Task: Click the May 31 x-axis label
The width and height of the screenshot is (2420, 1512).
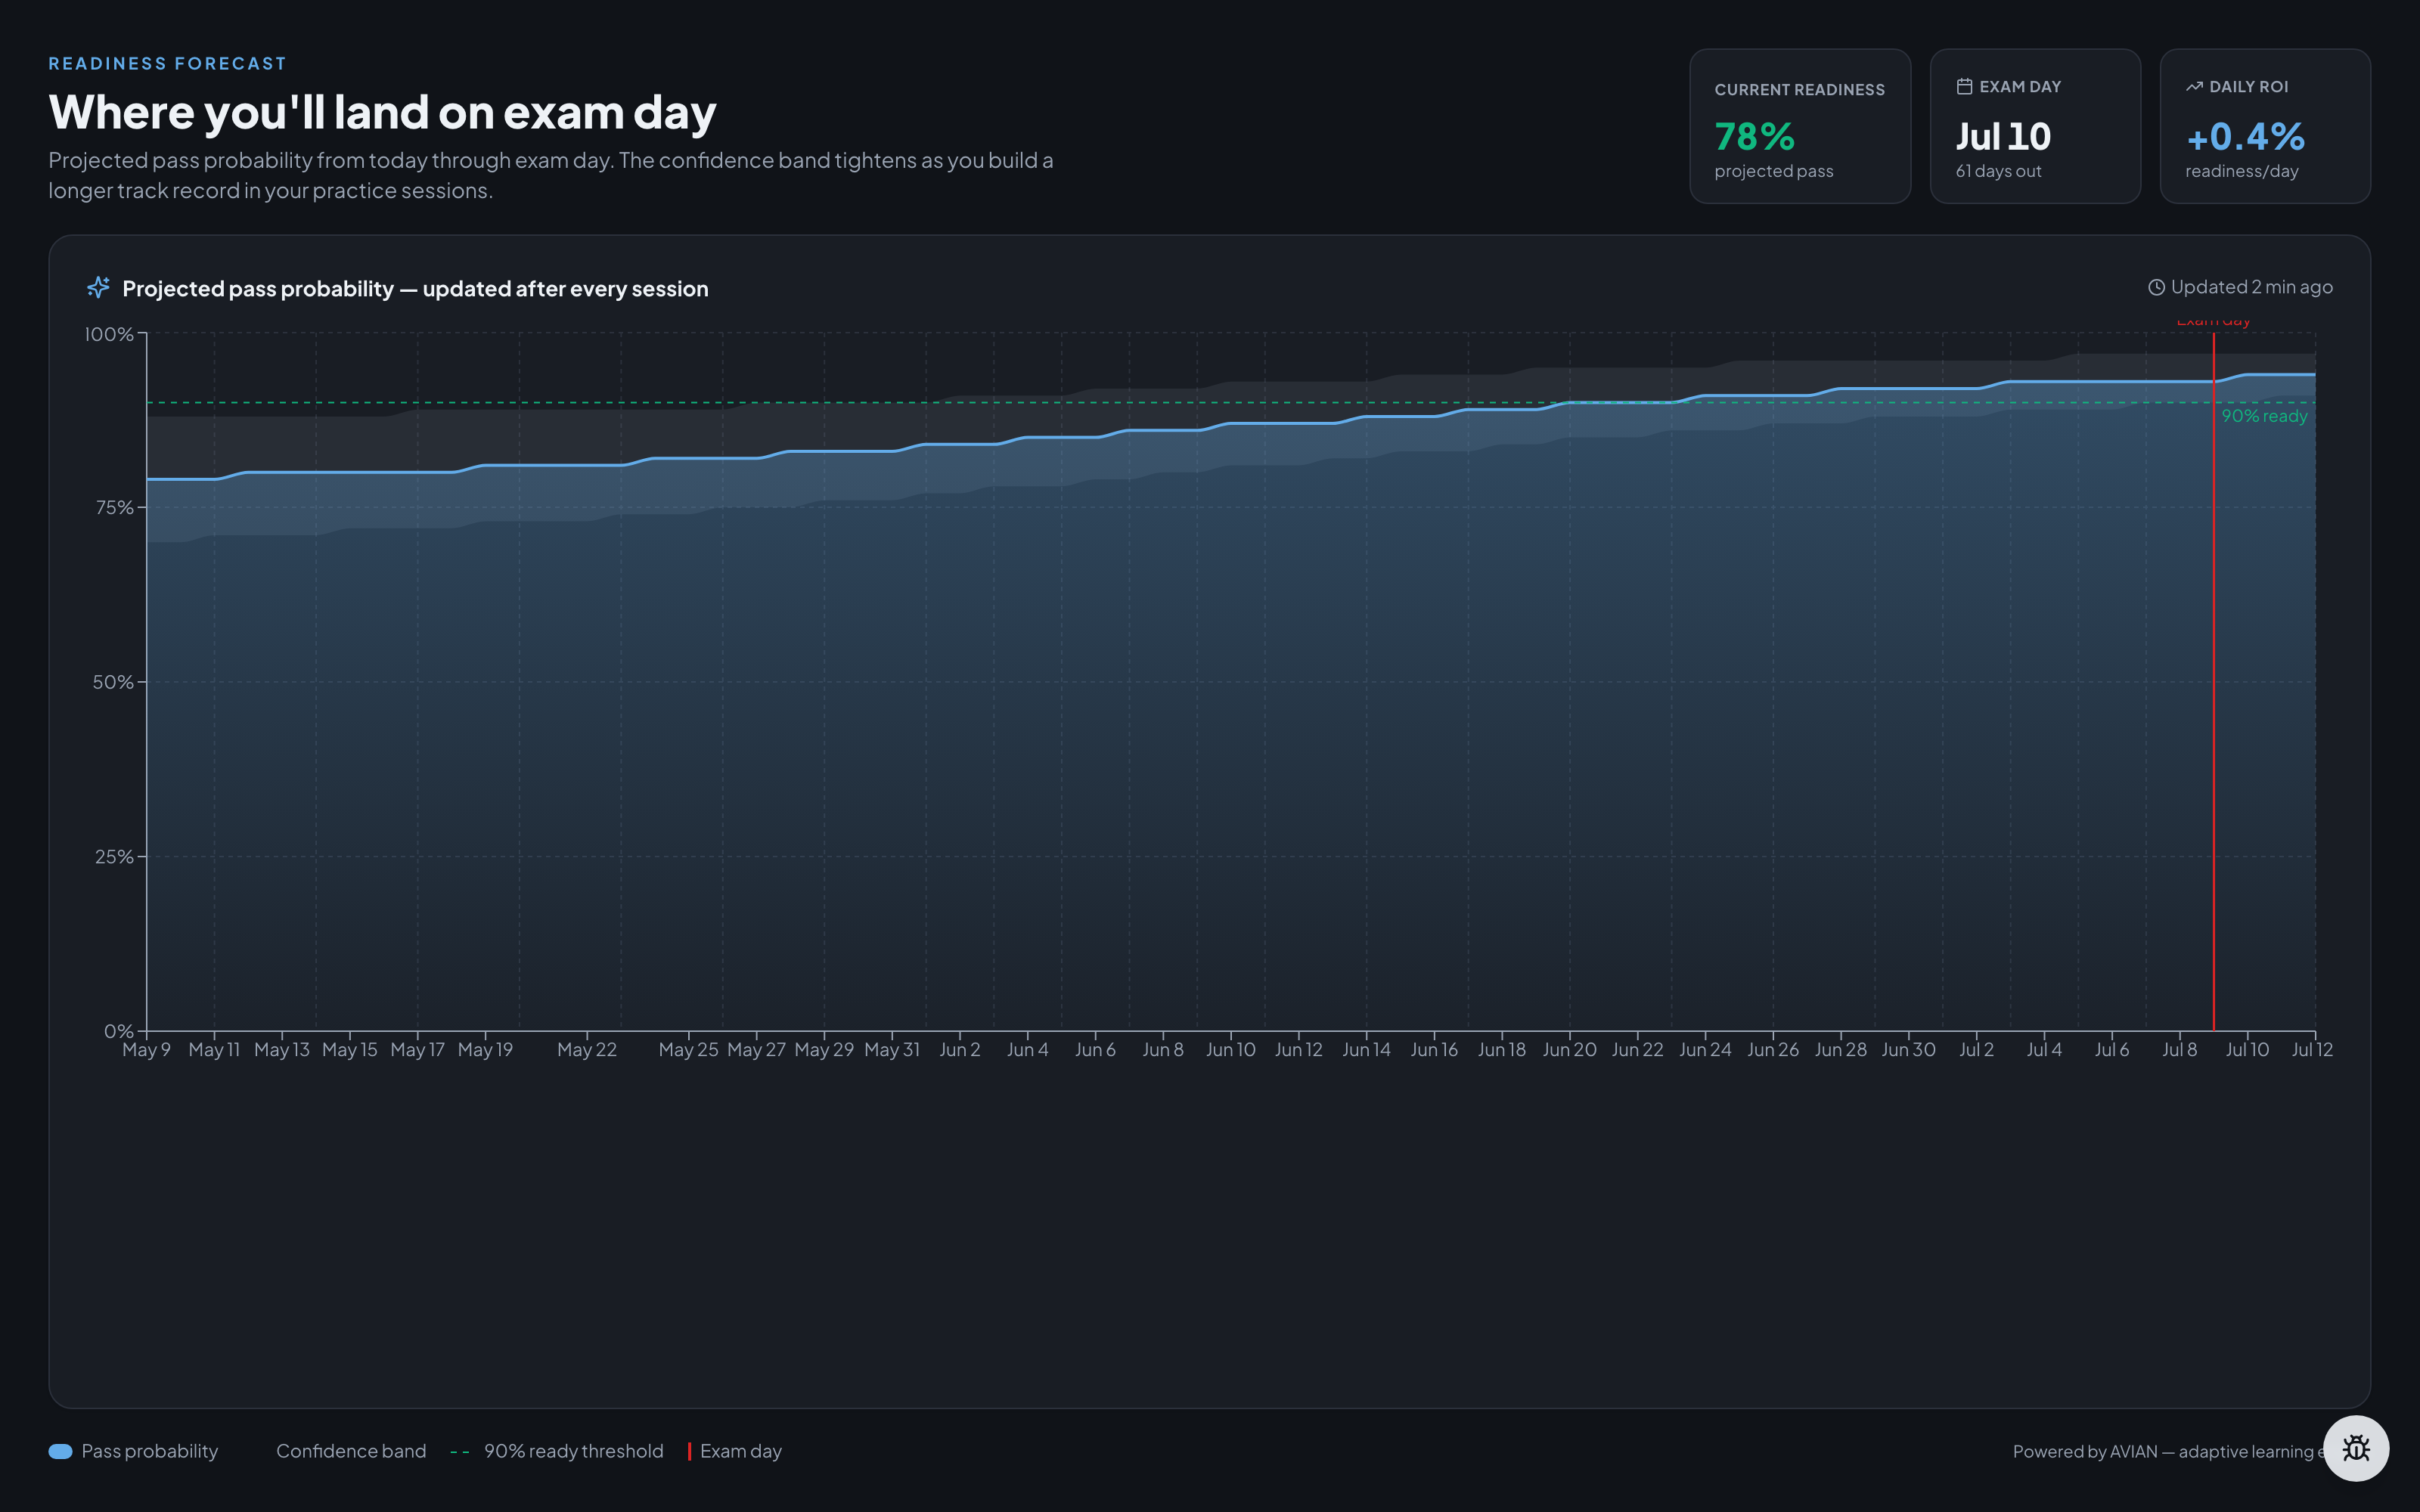Action: click(892, 1050)
